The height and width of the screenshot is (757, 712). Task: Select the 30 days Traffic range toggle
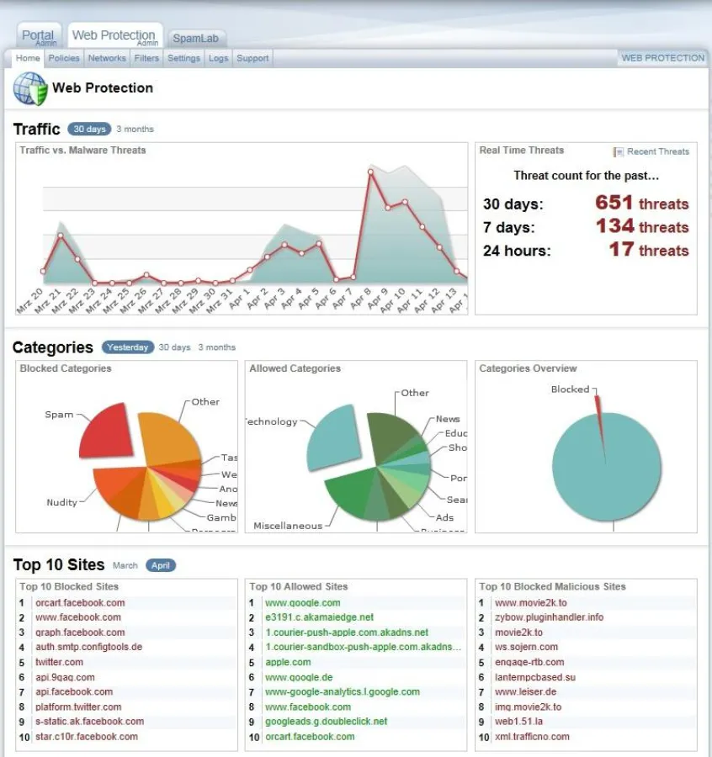coord(89,130)
